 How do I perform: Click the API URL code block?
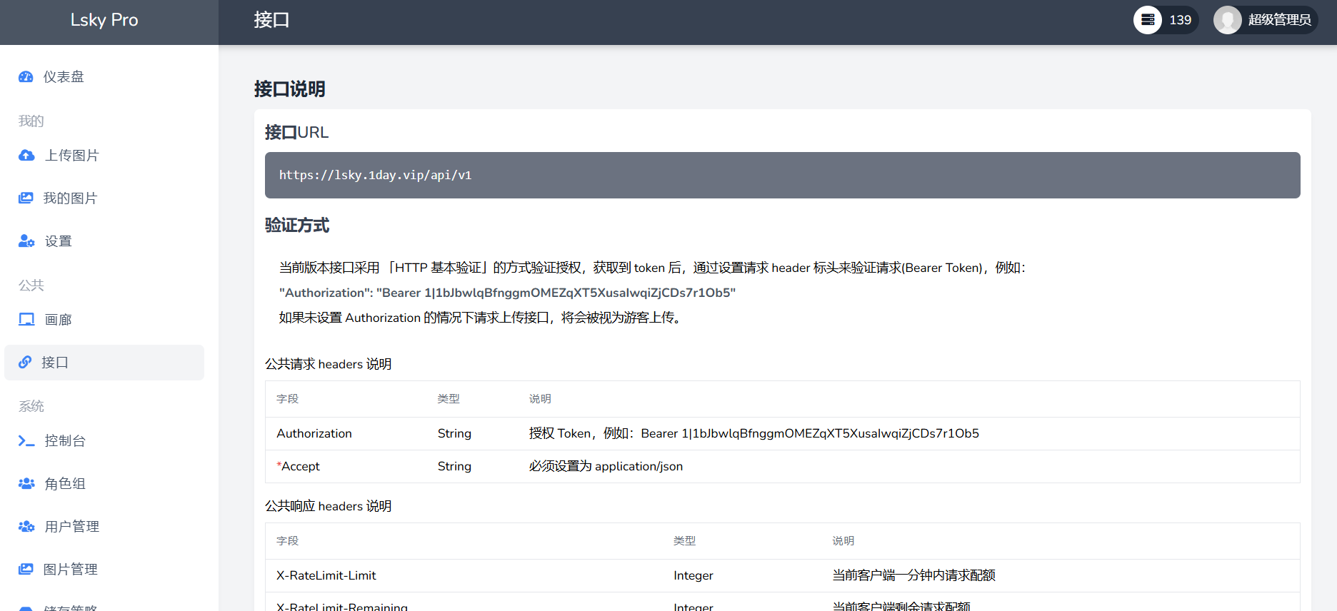click(x=783, y=176)
